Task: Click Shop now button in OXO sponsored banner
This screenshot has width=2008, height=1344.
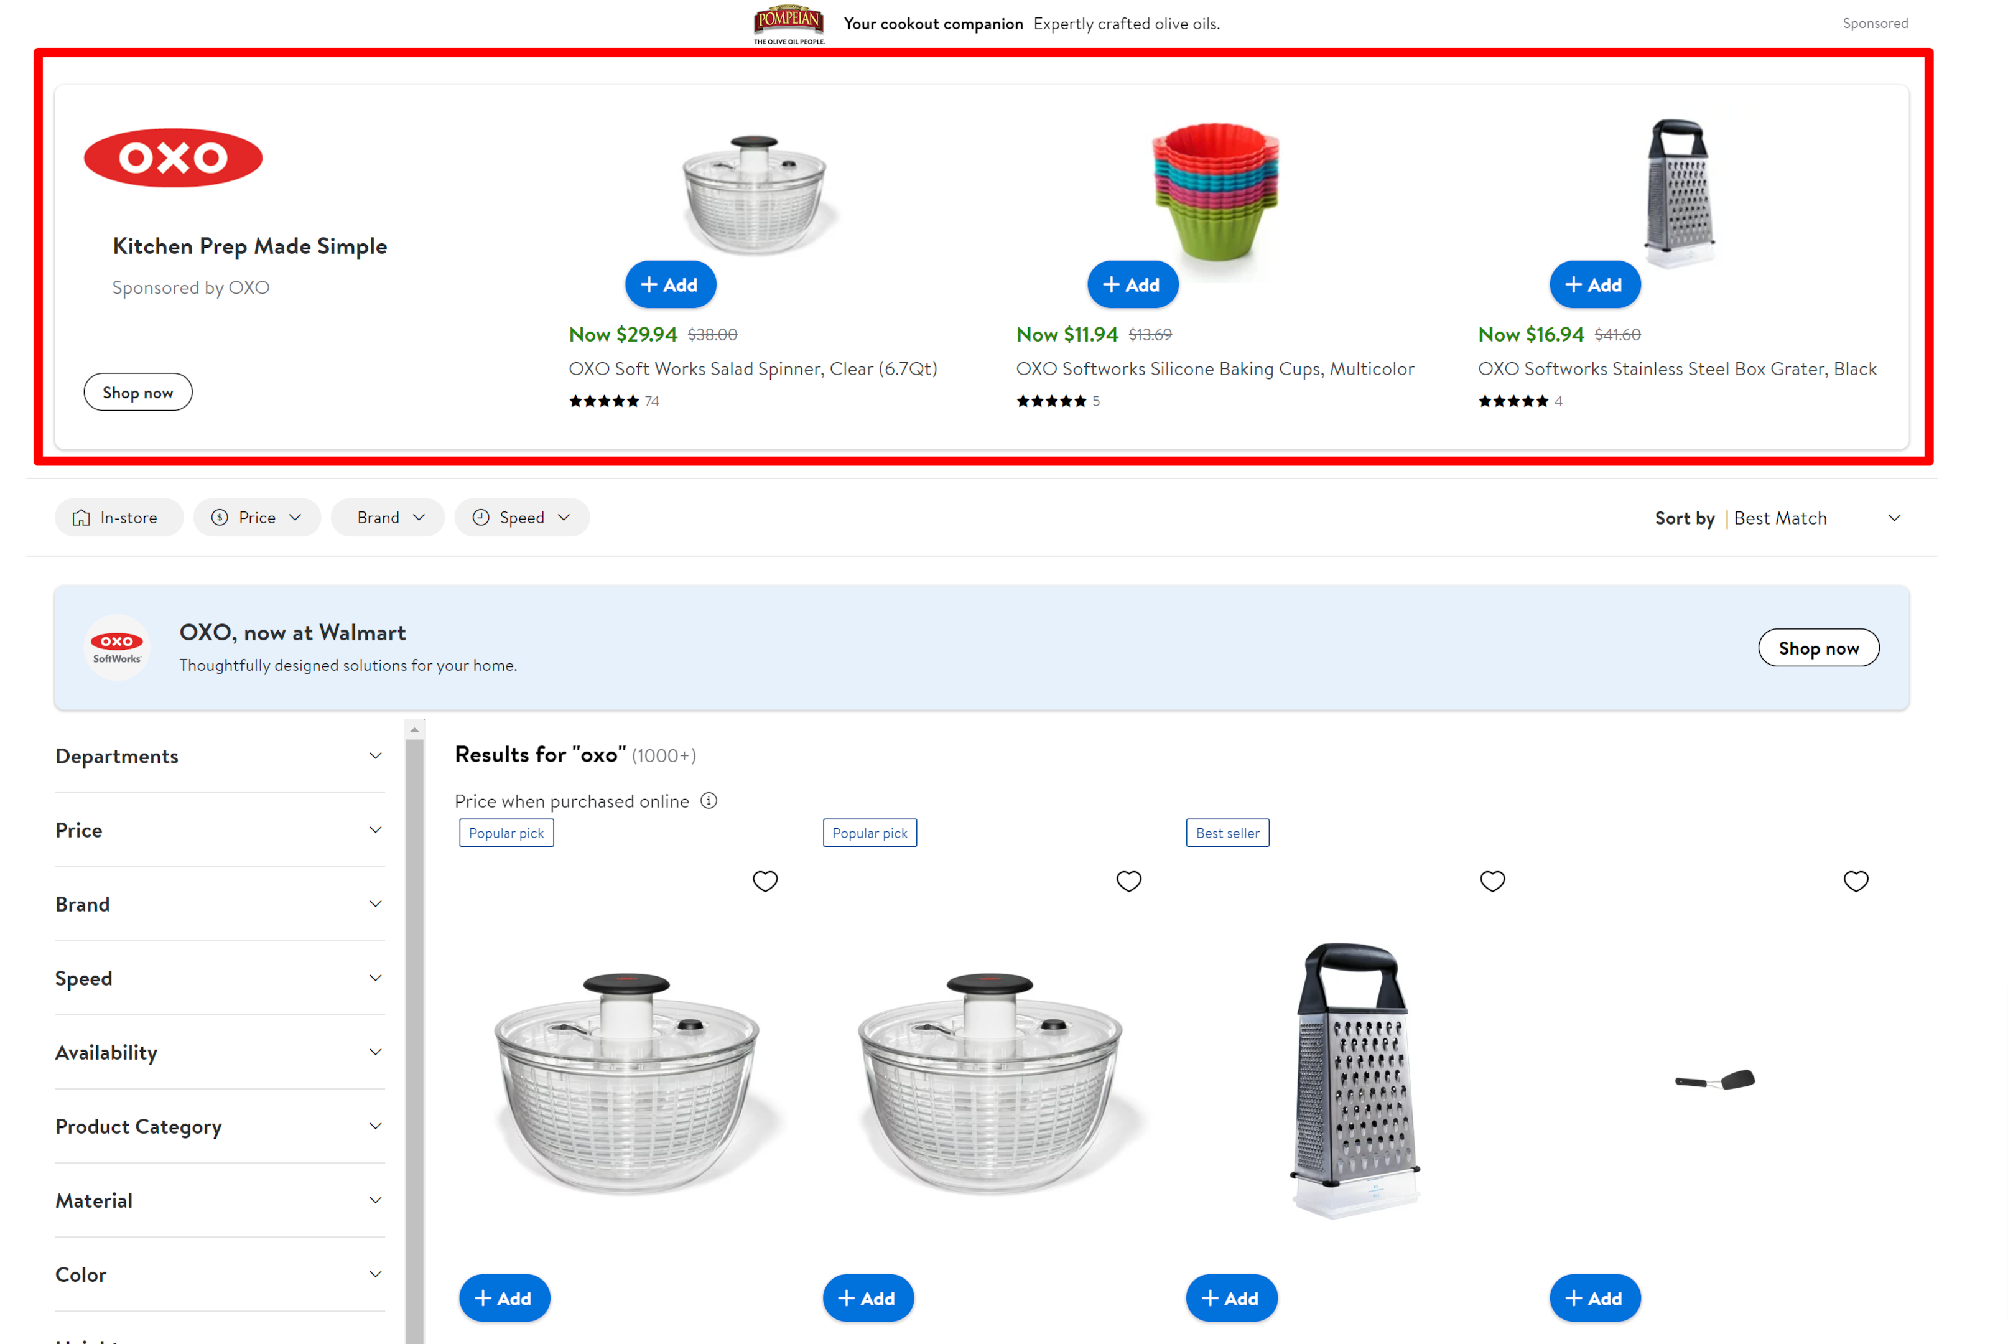Action: (138, 391)
